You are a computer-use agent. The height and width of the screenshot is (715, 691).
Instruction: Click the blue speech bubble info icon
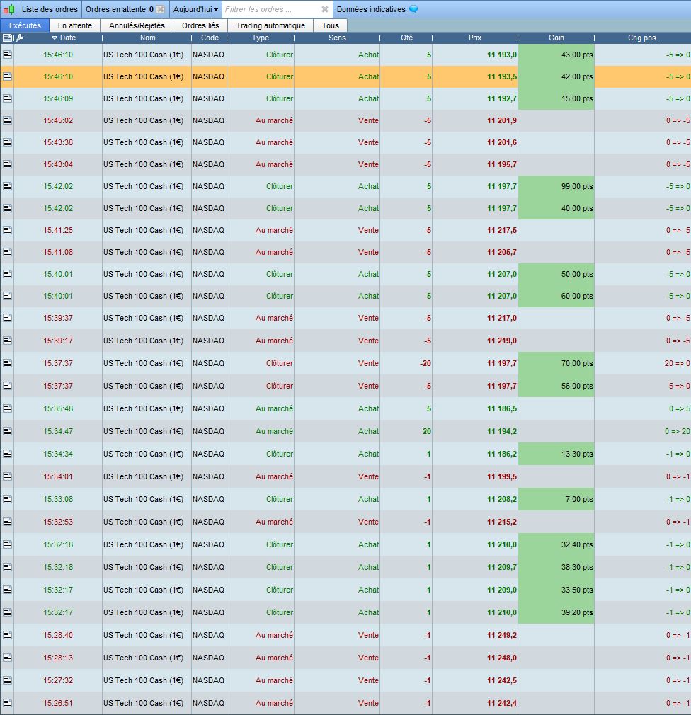point(413,9)
